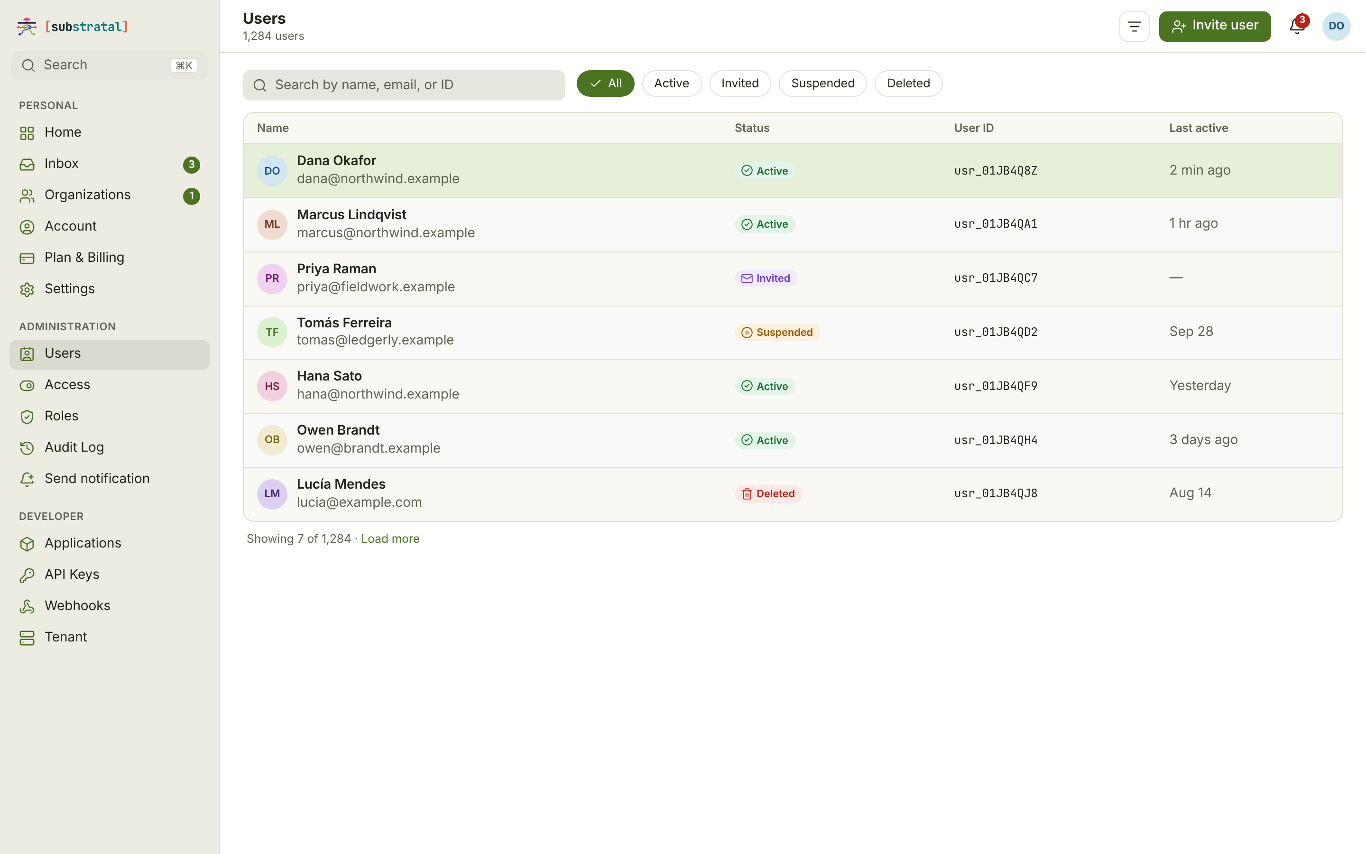Click the sidebar Search box
The width and height of the screenshot is (1366, 854).
pos(110,65)
